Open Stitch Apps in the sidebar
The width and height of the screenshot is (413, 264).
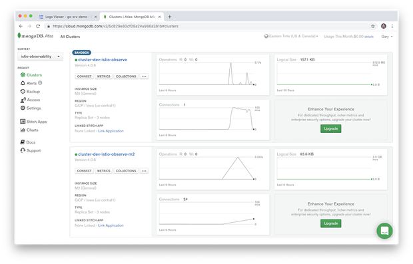33,122
